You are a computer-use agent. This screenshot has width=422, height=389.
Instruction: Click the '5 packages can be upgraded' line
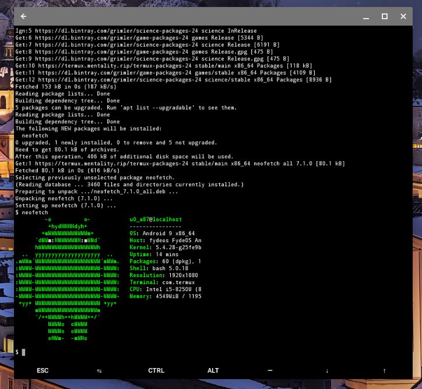pos(126,108)
